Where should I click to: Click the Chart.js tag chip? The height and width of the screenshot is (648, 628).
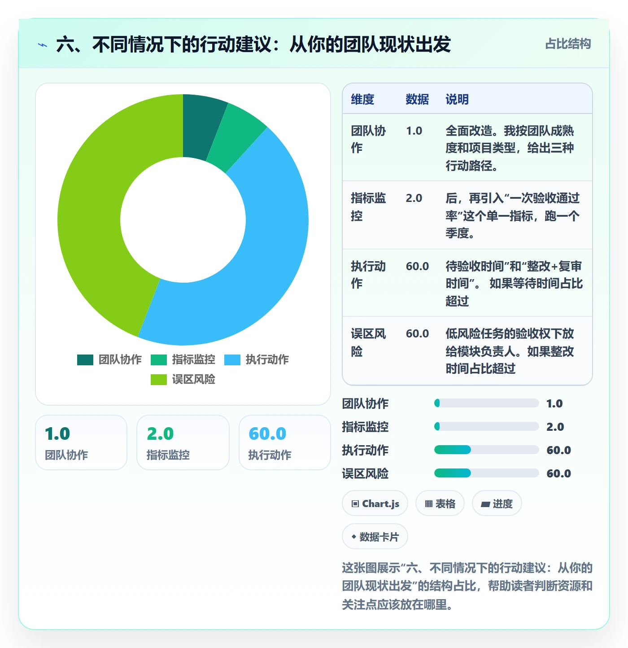click(x=375, y=504)
